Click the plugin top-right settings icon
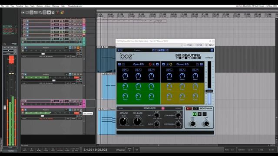Image resolution: width=278 pixels, height=156 pixels. click(x=212, y=50)
